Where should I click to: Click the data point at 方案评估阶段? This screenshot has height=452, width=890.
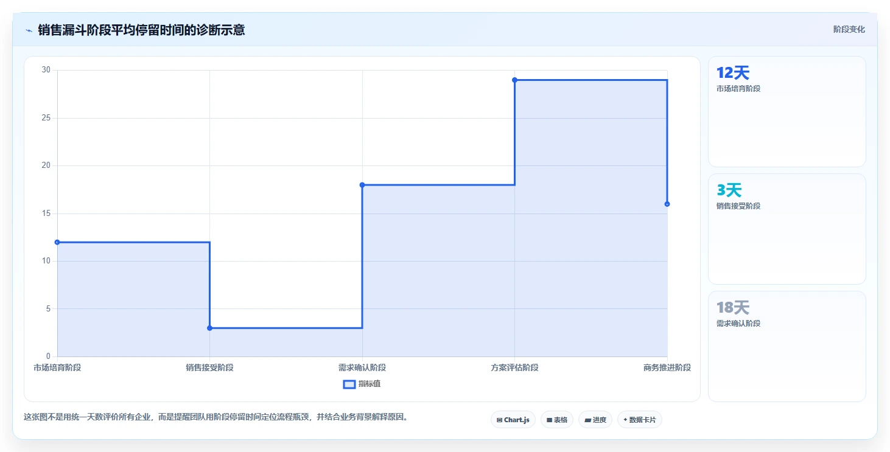pyautogui.click(x=514, y=80)
